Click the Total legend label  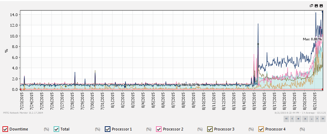point(65,129)
